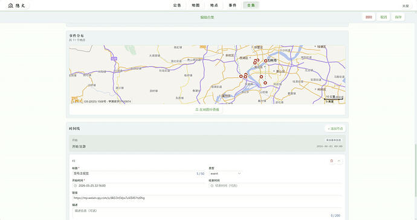Click the clock icon in 结束时间 field
This screenshot has height=220, width=417.
coord(212,186)
